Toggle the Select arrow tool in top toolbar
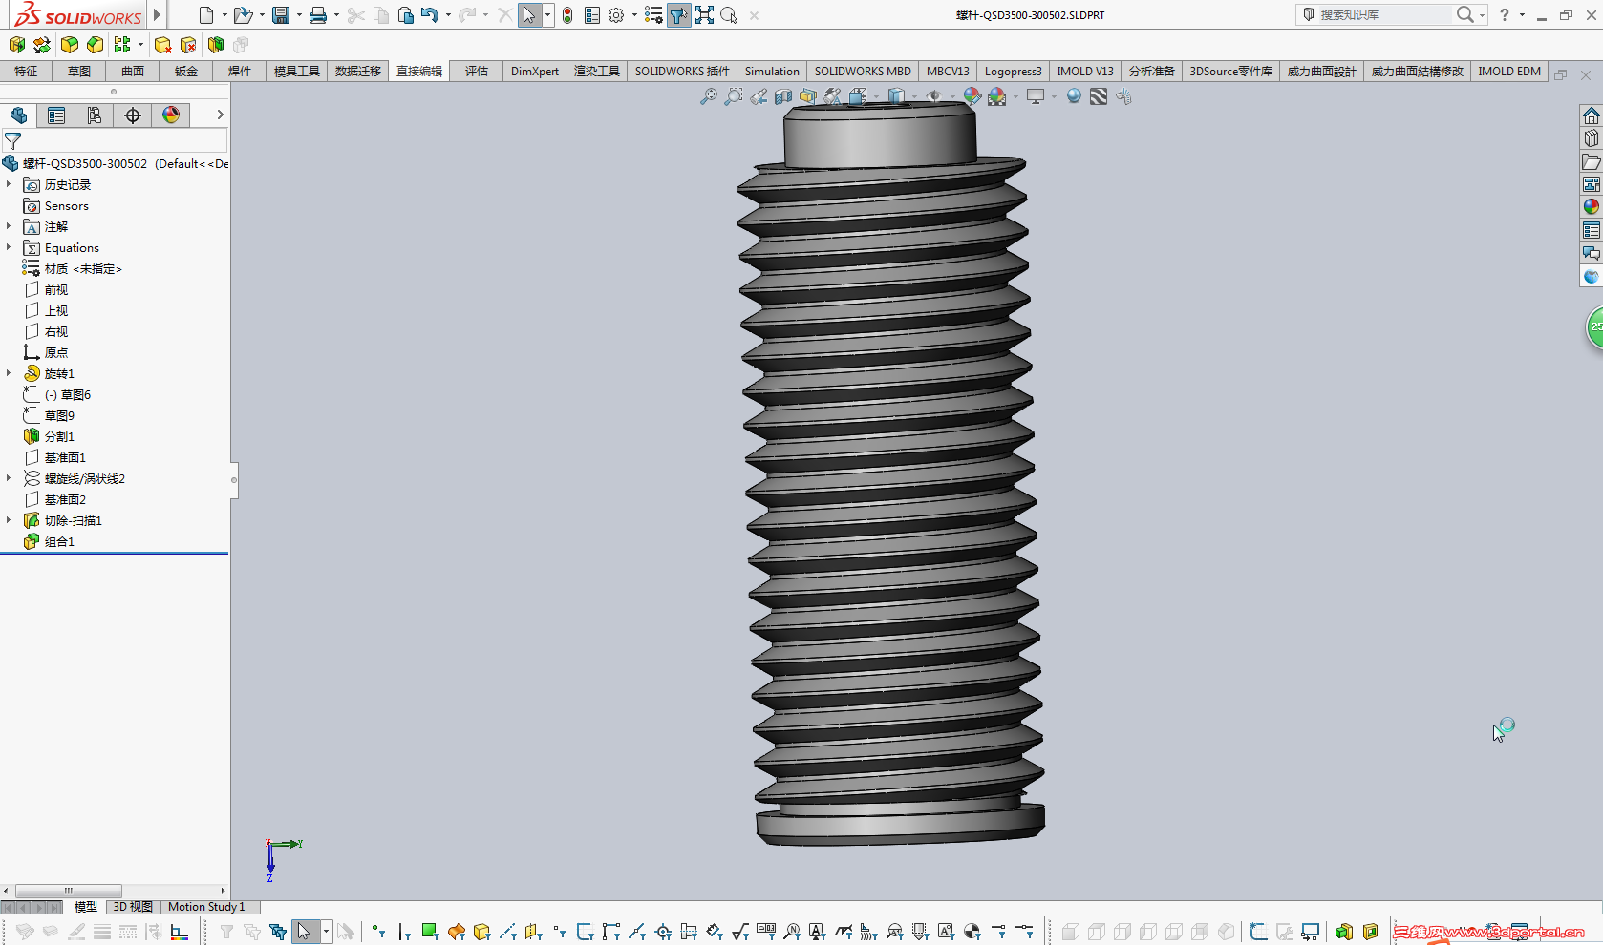The width and height of the screenshot is (1603, 945). click(x=529, y=15)
